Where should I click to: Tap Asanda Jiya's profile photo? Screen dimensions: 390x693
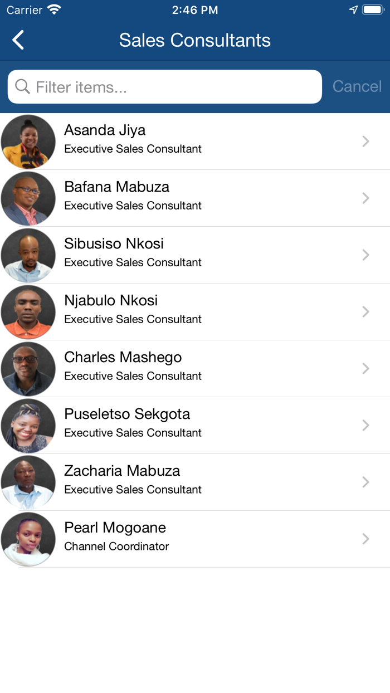pos(28,141)
